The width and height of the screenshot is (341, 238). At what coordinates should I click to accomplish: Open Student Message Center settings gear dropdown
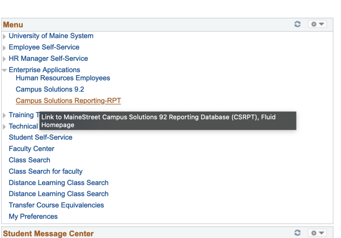click(x=317, y=233)
